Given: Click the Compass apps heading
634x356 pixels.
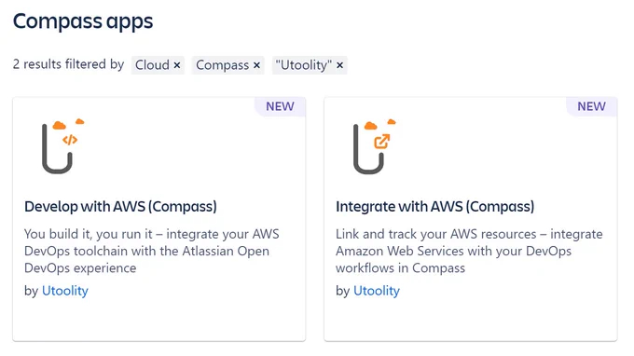Looking at the screenshot, I should click(83, 21).
